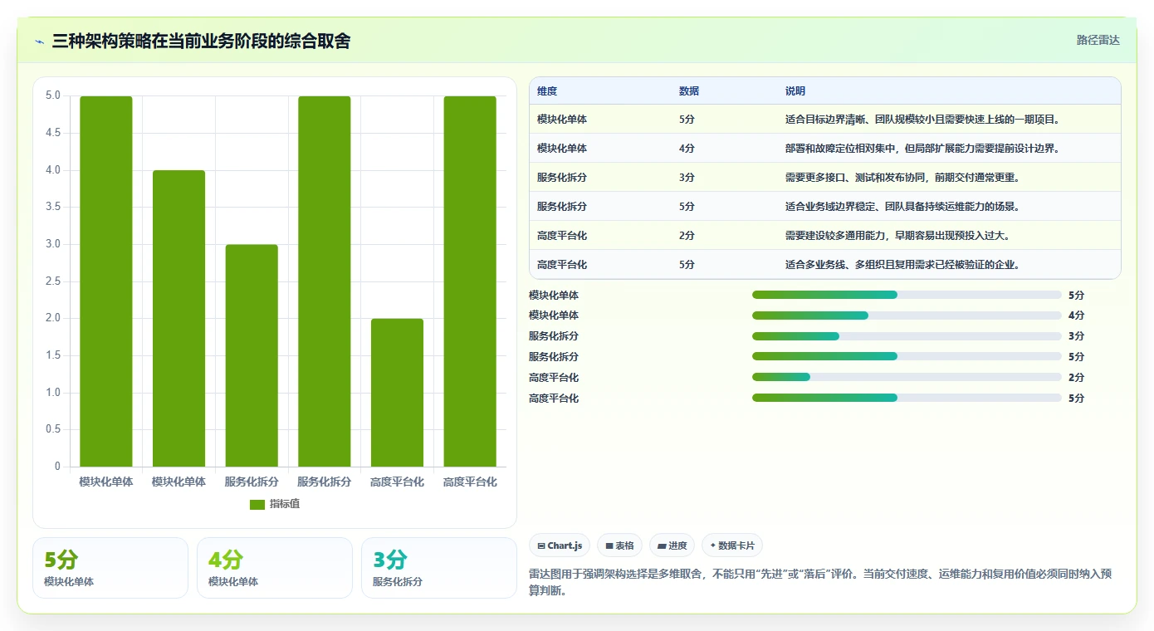Click the 高度平台化 chart bar with value 5

click(470, 281)
